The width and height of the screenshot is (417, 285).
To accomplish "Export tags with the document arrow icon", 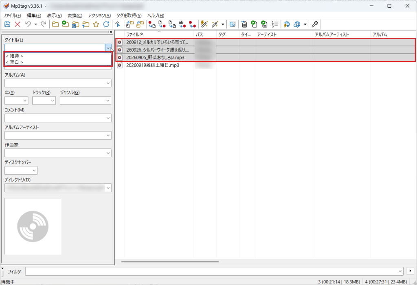I will (x=244, y=24).
